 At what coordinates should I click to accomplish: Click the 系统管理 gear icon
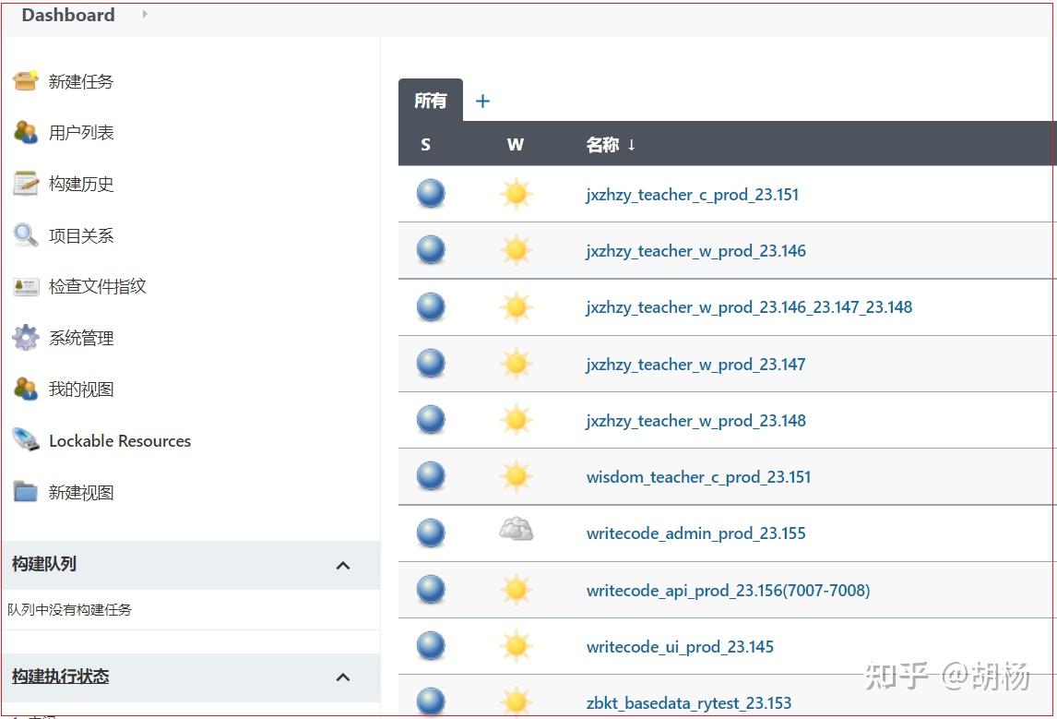click(26, 337)
